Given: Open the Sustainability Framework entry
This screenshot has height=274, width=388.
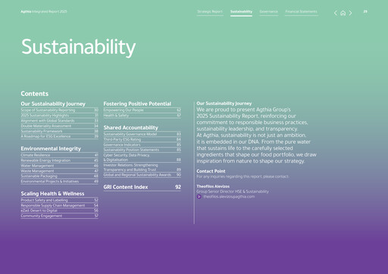Looking at the screenshot, I should [x=60, y=131].
